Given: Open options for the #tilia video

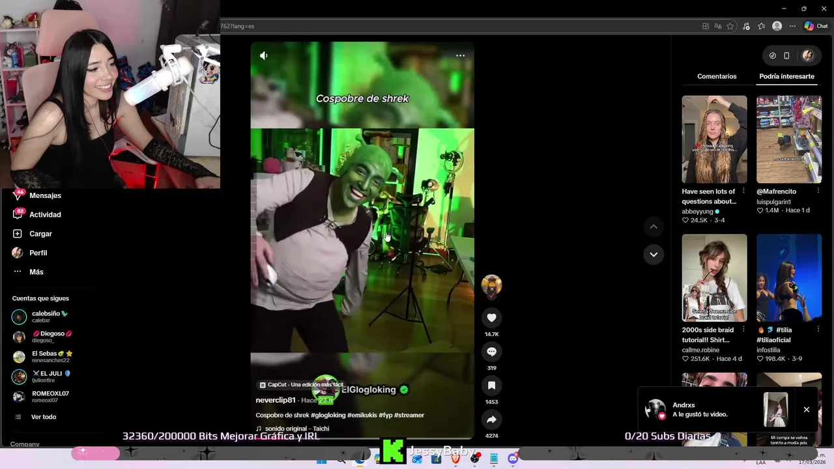Looking at the screenshot, I should coord(818,330).
